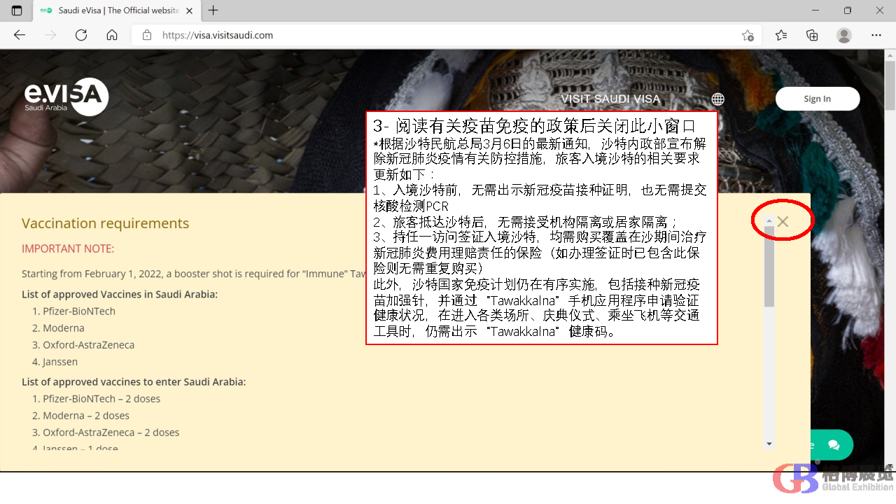896x504 pixels.
Task: Refresh the current page
Action: [x=81, y=35]
